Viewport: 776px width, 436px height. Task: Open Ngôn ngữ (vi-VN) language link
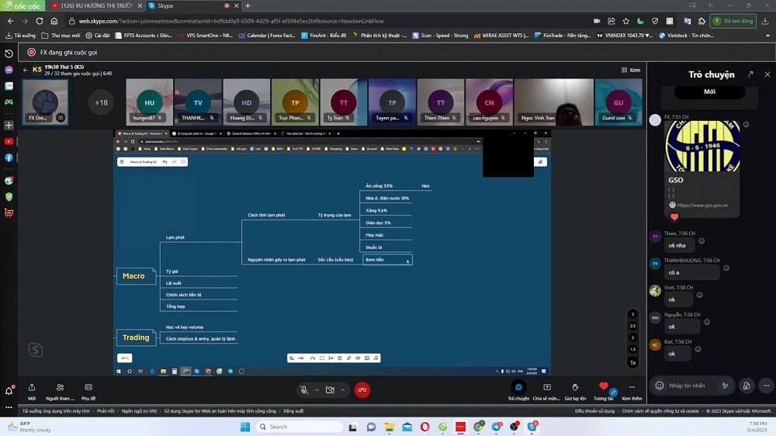(139, 410)
